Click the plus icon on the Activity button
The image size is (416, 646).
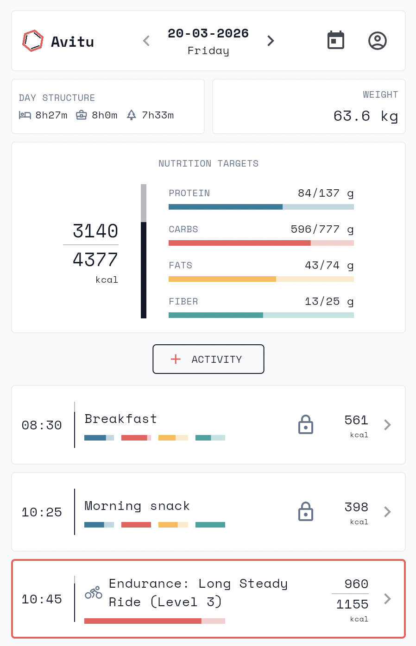coord(176,359)
